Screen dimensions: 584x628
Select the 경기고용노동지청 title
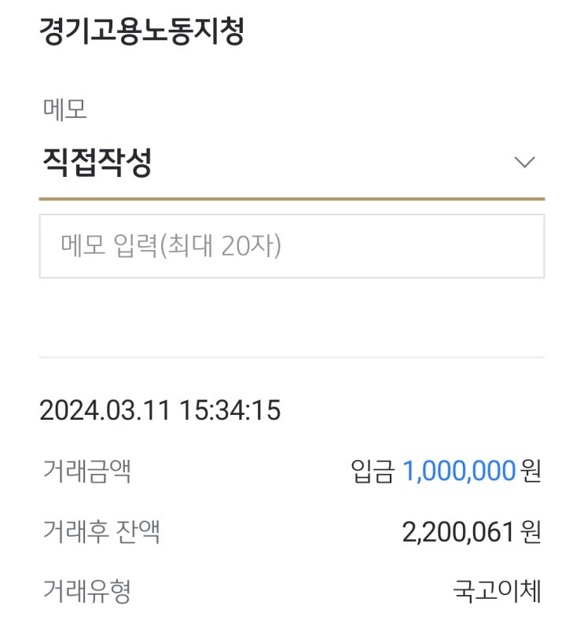pyautogui.click(x=141, y=32)
